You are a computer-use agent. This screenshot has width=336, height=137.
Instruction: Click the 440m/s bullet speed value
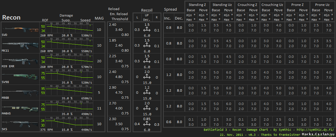(x=87, y=130)
